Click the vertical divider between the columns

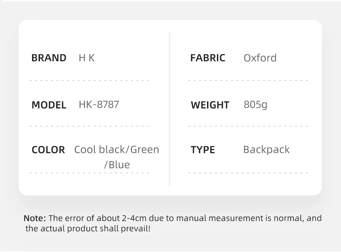click(x=170, y=109)
